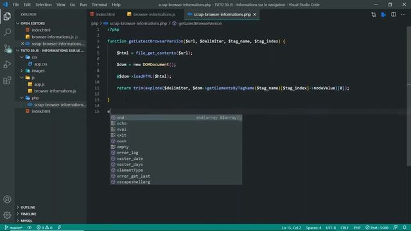Click the VS Code logo in title bar

(5, 4)
